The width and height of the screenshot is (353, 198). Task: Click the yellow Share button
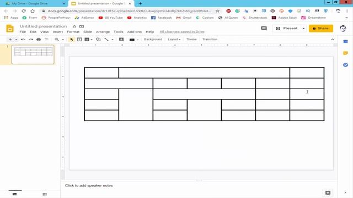tap(321, 28)
